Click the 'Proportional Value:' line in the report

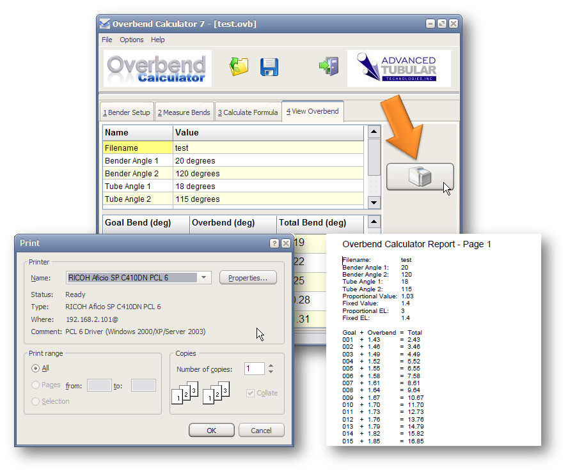pos(378,296)
